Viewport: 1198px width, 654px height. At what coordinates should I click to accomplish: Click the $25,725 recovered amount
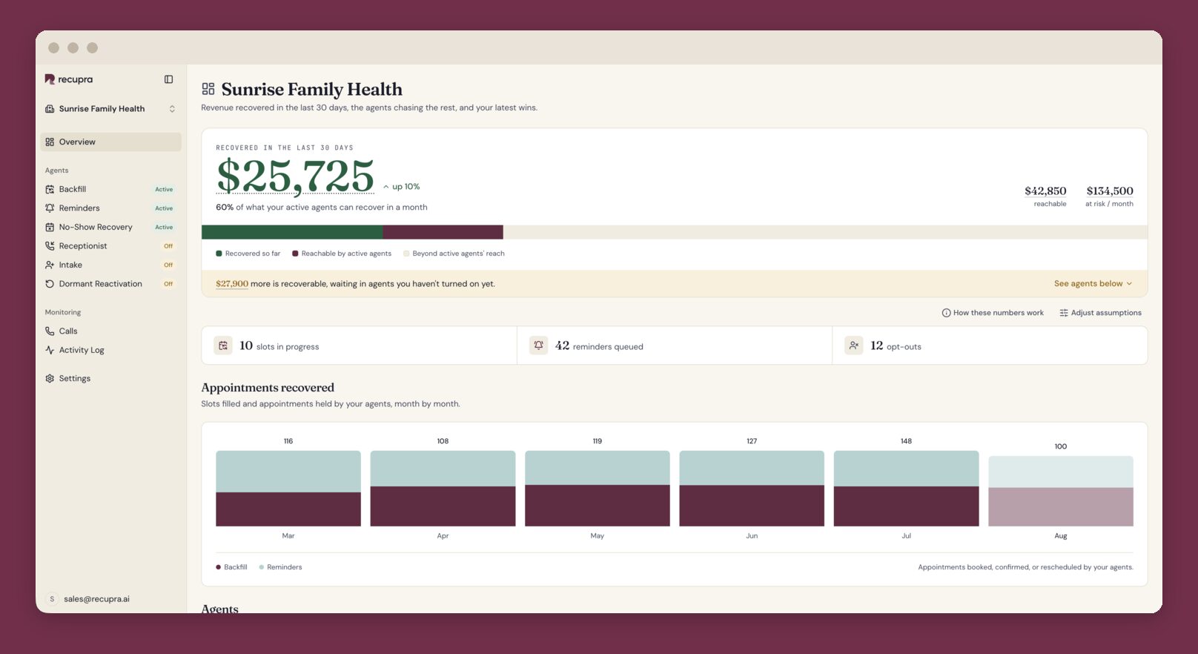[295, 176]
